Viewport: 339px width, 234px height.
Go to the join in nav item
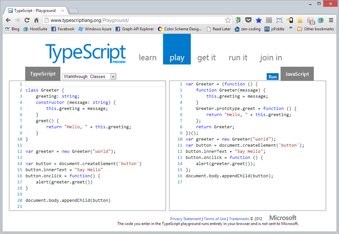(271, 57)
